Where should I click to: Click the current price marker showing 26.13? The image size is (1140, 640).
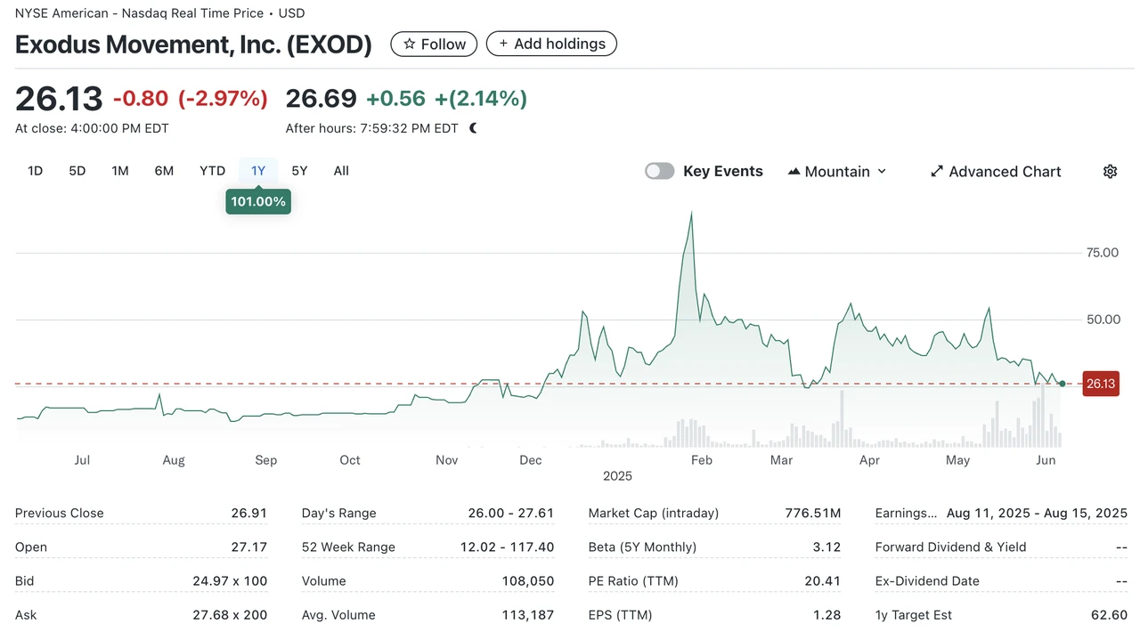click(x=1100, y=384)
